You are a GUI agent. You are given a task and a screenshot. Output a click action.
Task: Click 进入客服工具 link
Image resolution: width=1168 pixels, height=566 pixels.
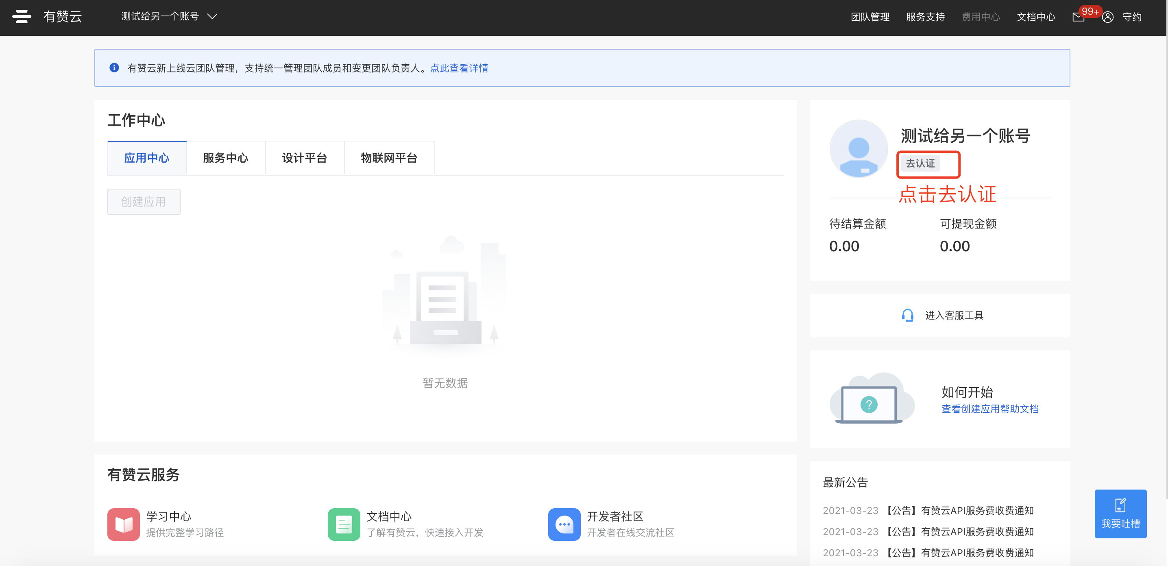pos(954,315)
